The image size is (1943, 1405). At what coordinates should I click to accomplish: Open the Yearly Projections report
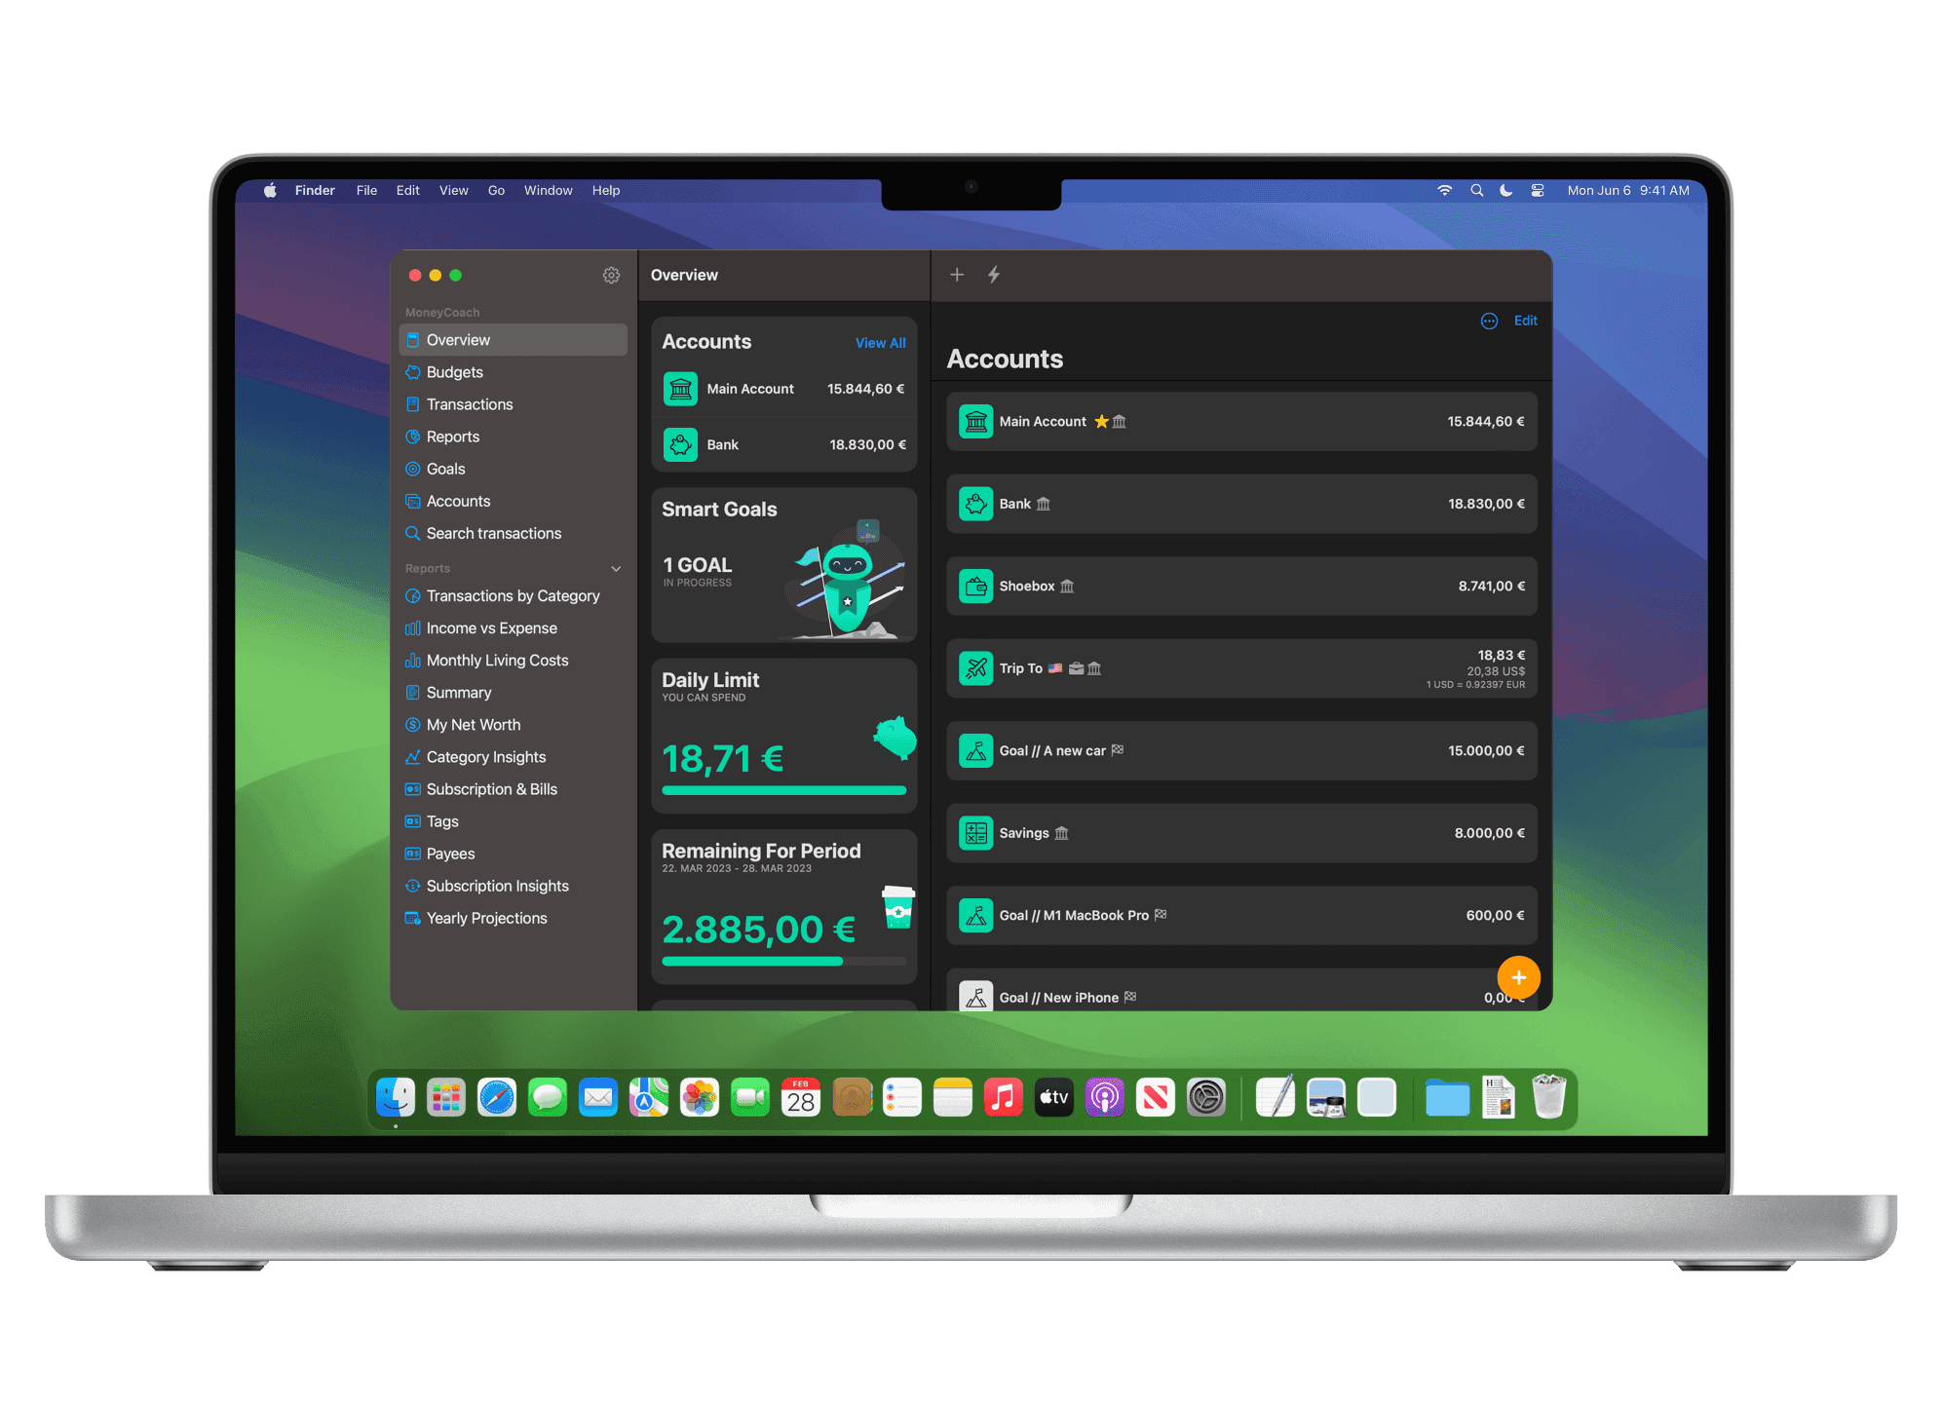point(486,918)
